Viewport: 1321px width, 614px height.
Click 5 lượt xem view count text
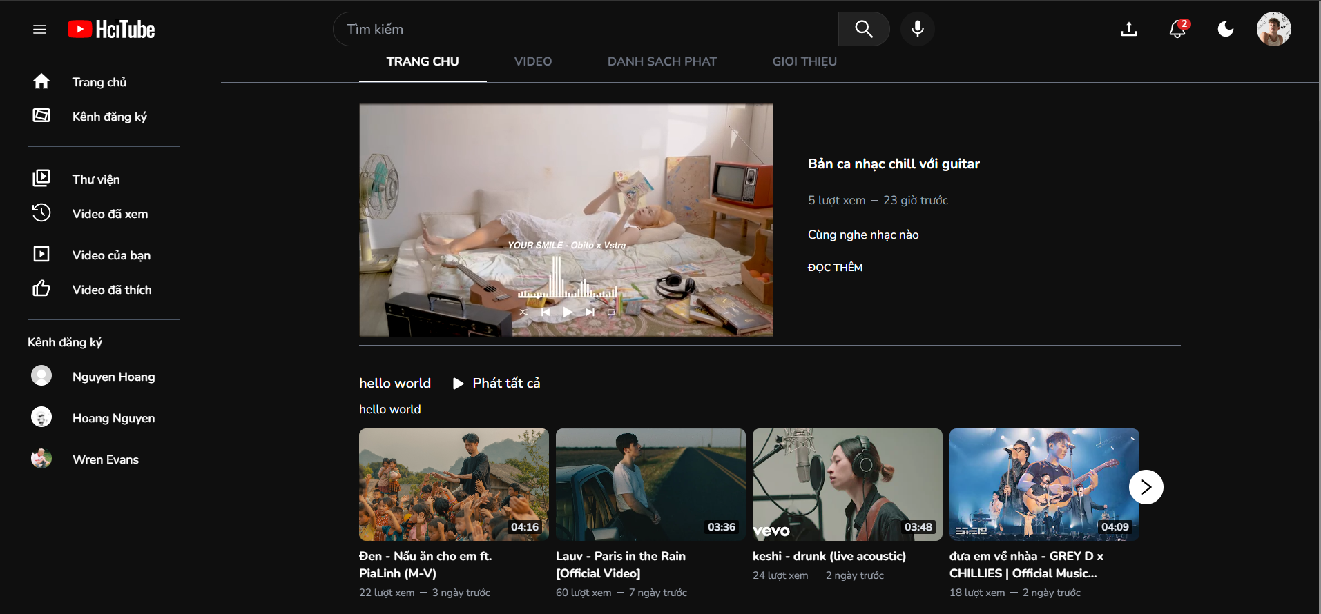[x=836, y=200]
